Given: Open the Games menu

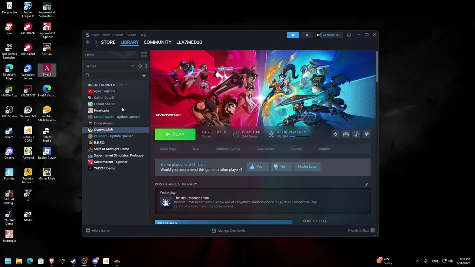Looking at the screenshot, I should (131, 35).
